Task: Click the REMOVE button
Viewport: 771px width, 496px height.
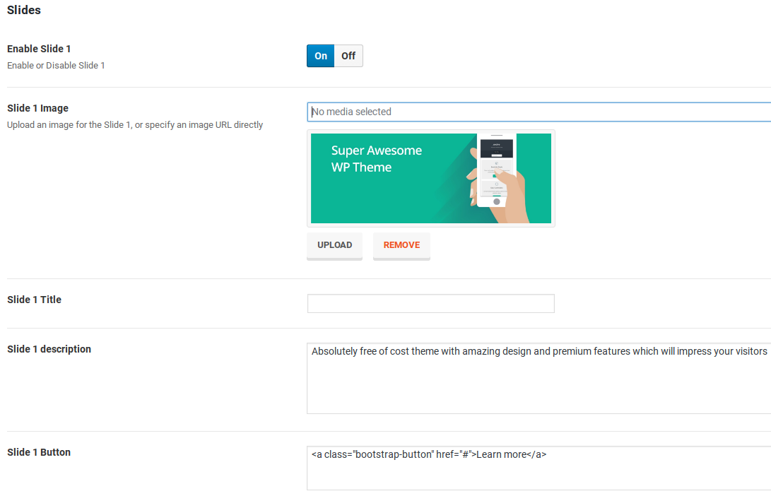Action: click(401, 245)
